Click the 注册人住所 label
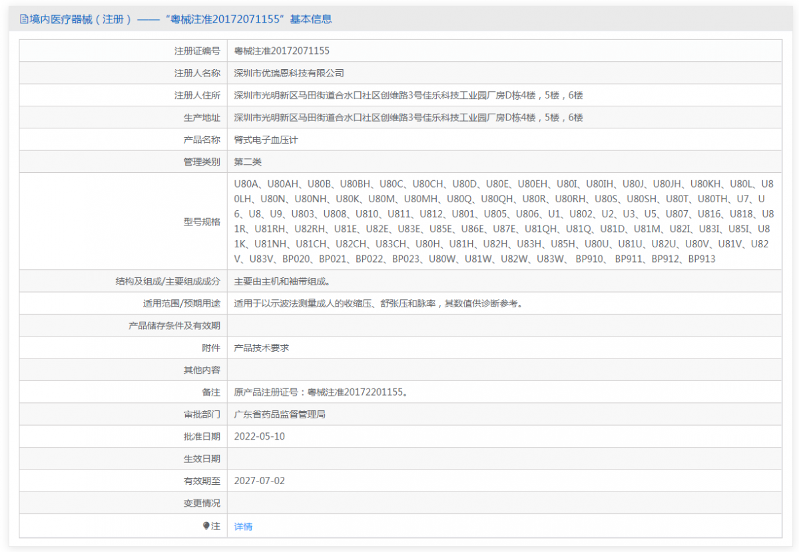Screen dimensions: 799x552 [x=197, y=95]
